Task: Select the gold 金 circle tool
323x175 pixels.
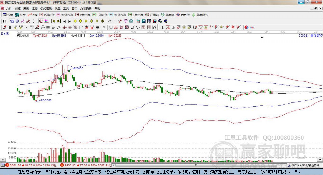Action: pyautogui.click(x=184, y=27)
